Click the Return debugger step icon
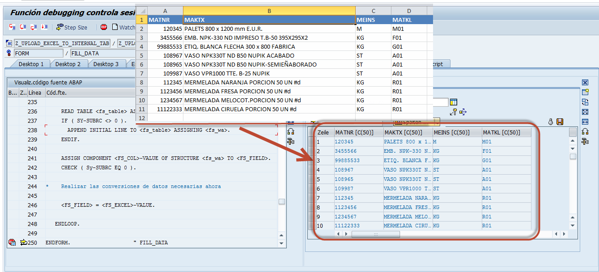This screenshot has height=272, width=599. point(33,27)
